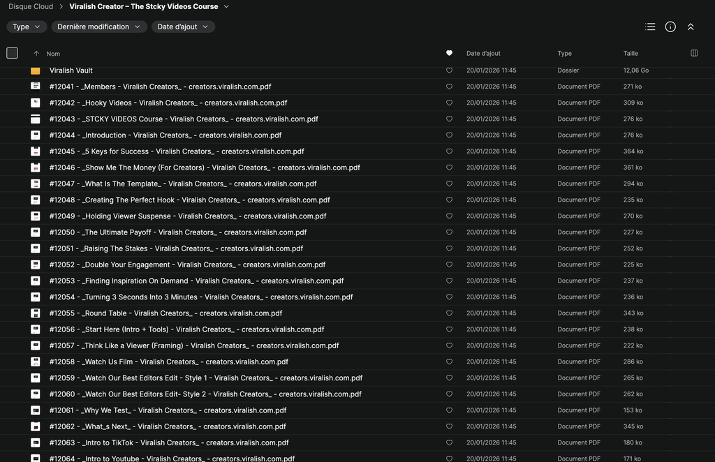Viewport: 715px width, 462px height.
Task: Open the Date d'ajout filter dropdown
Action: 183,27
